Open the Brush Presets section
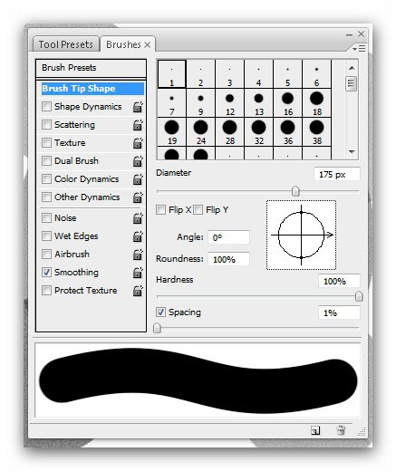The width and height of the screenshot is (396, 471). point(91,68)
